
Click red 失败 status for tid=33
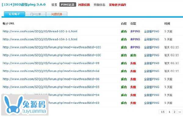(133, 103)
